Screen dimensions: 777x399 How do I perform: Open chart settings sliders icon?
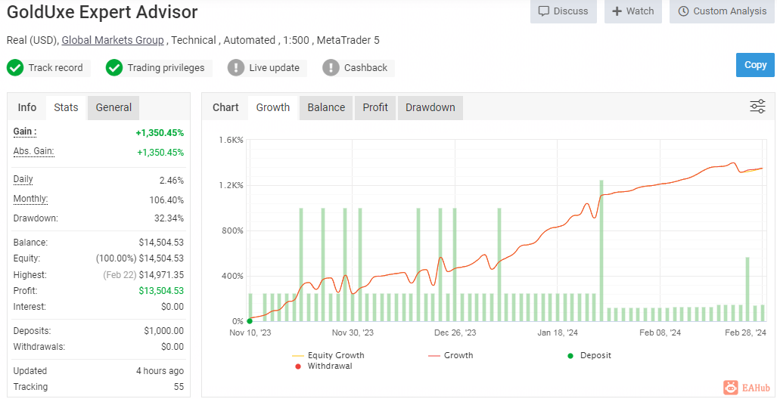[x=757, y=107]
